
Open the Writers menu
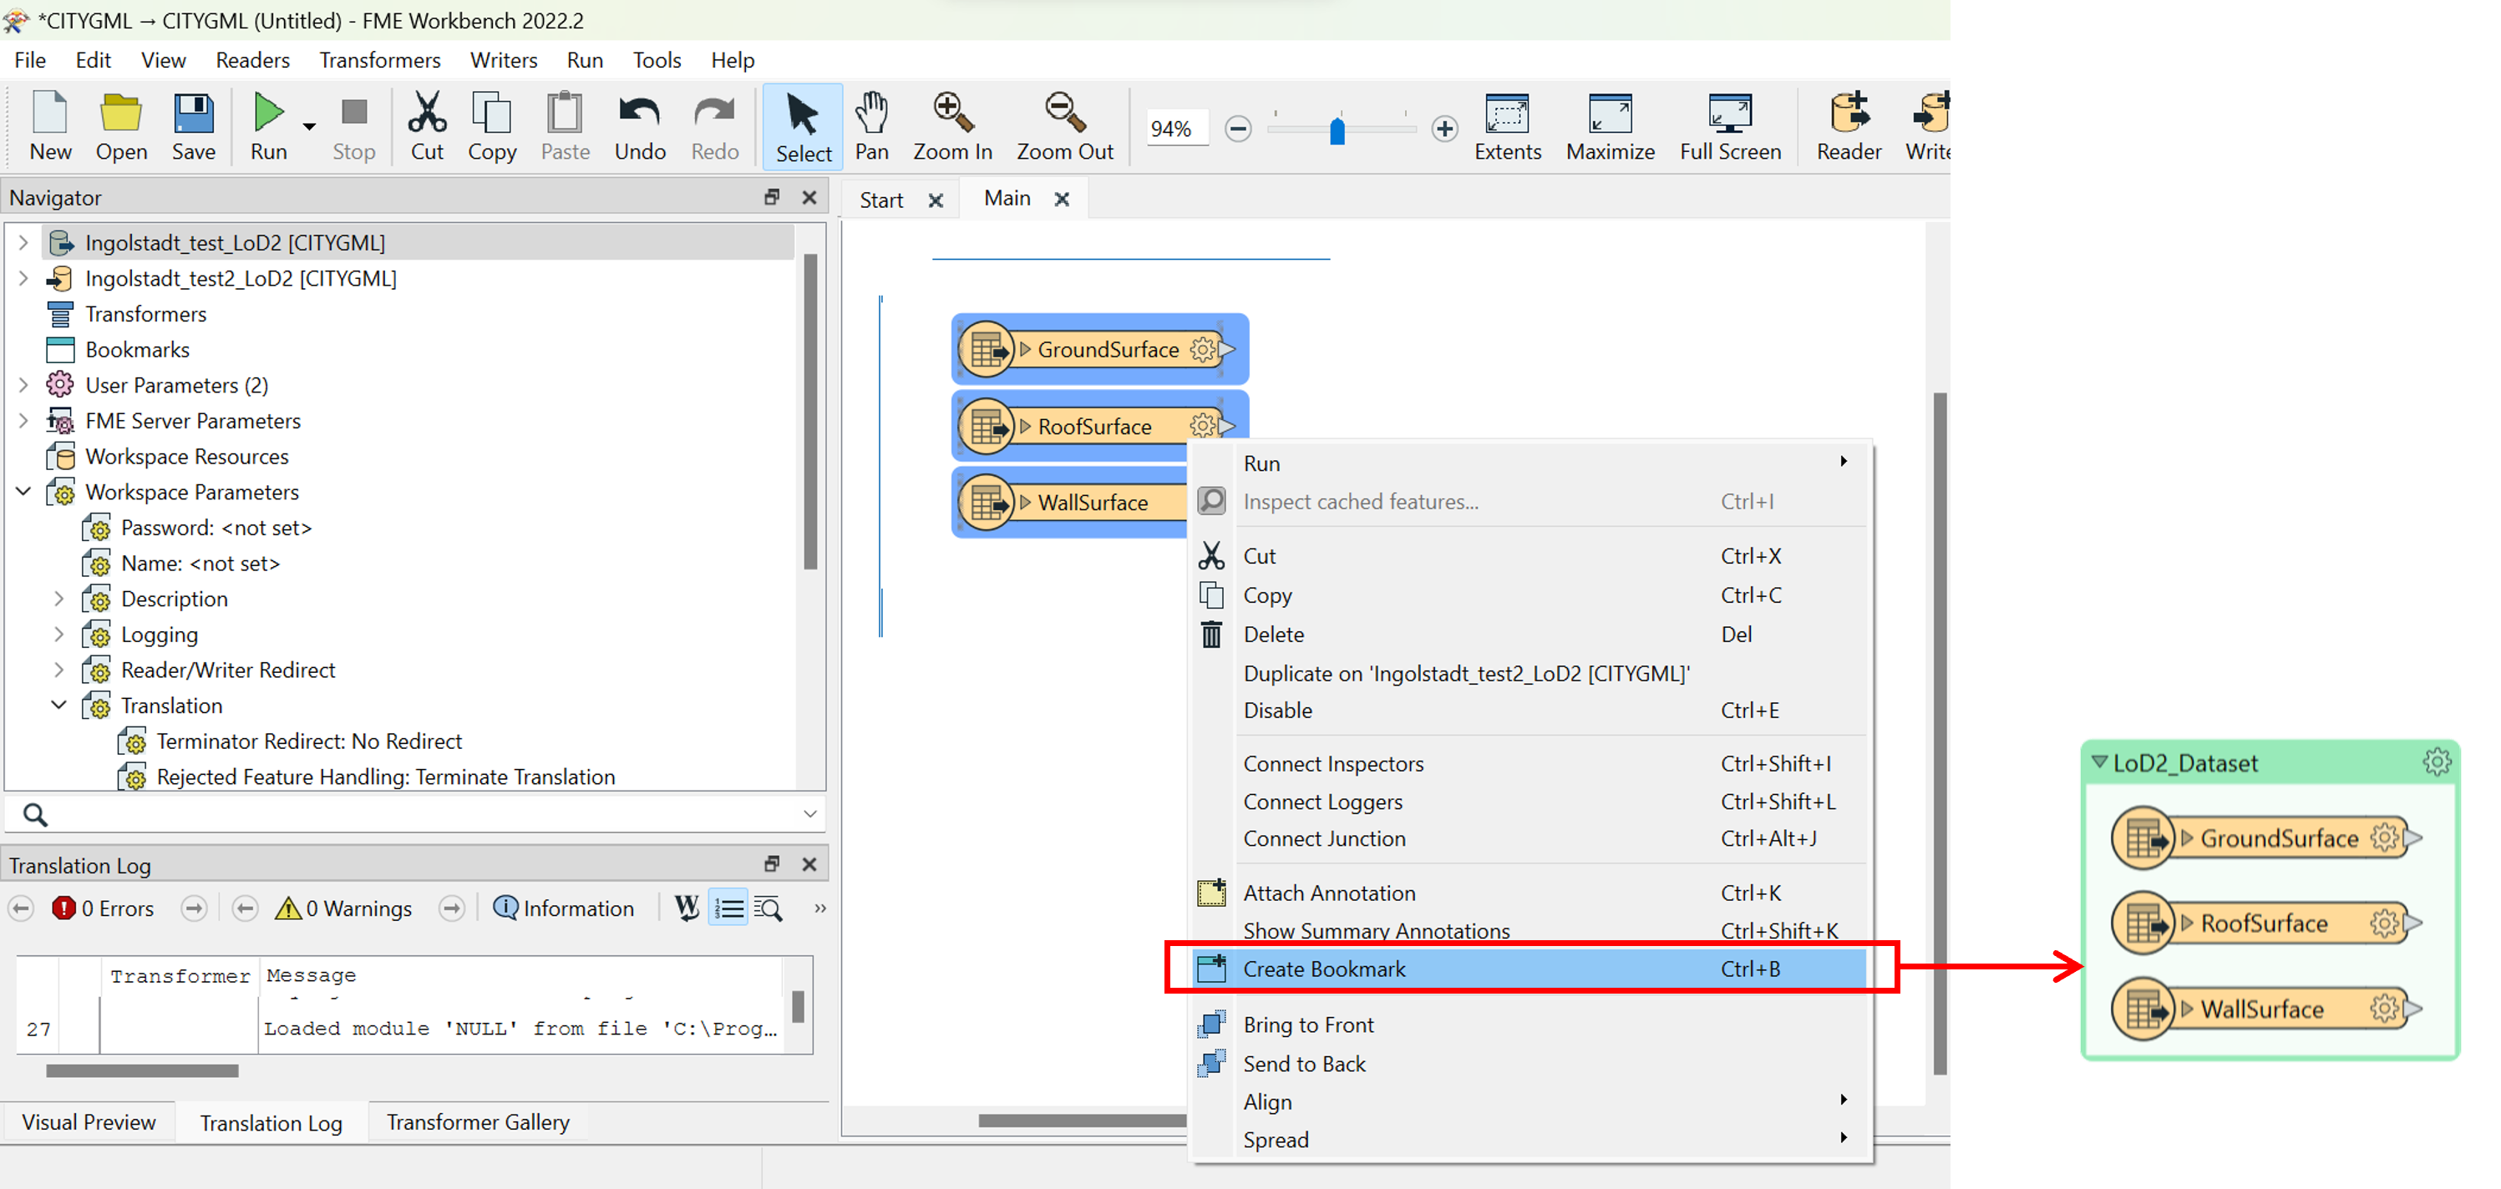(x=503, y=60)
